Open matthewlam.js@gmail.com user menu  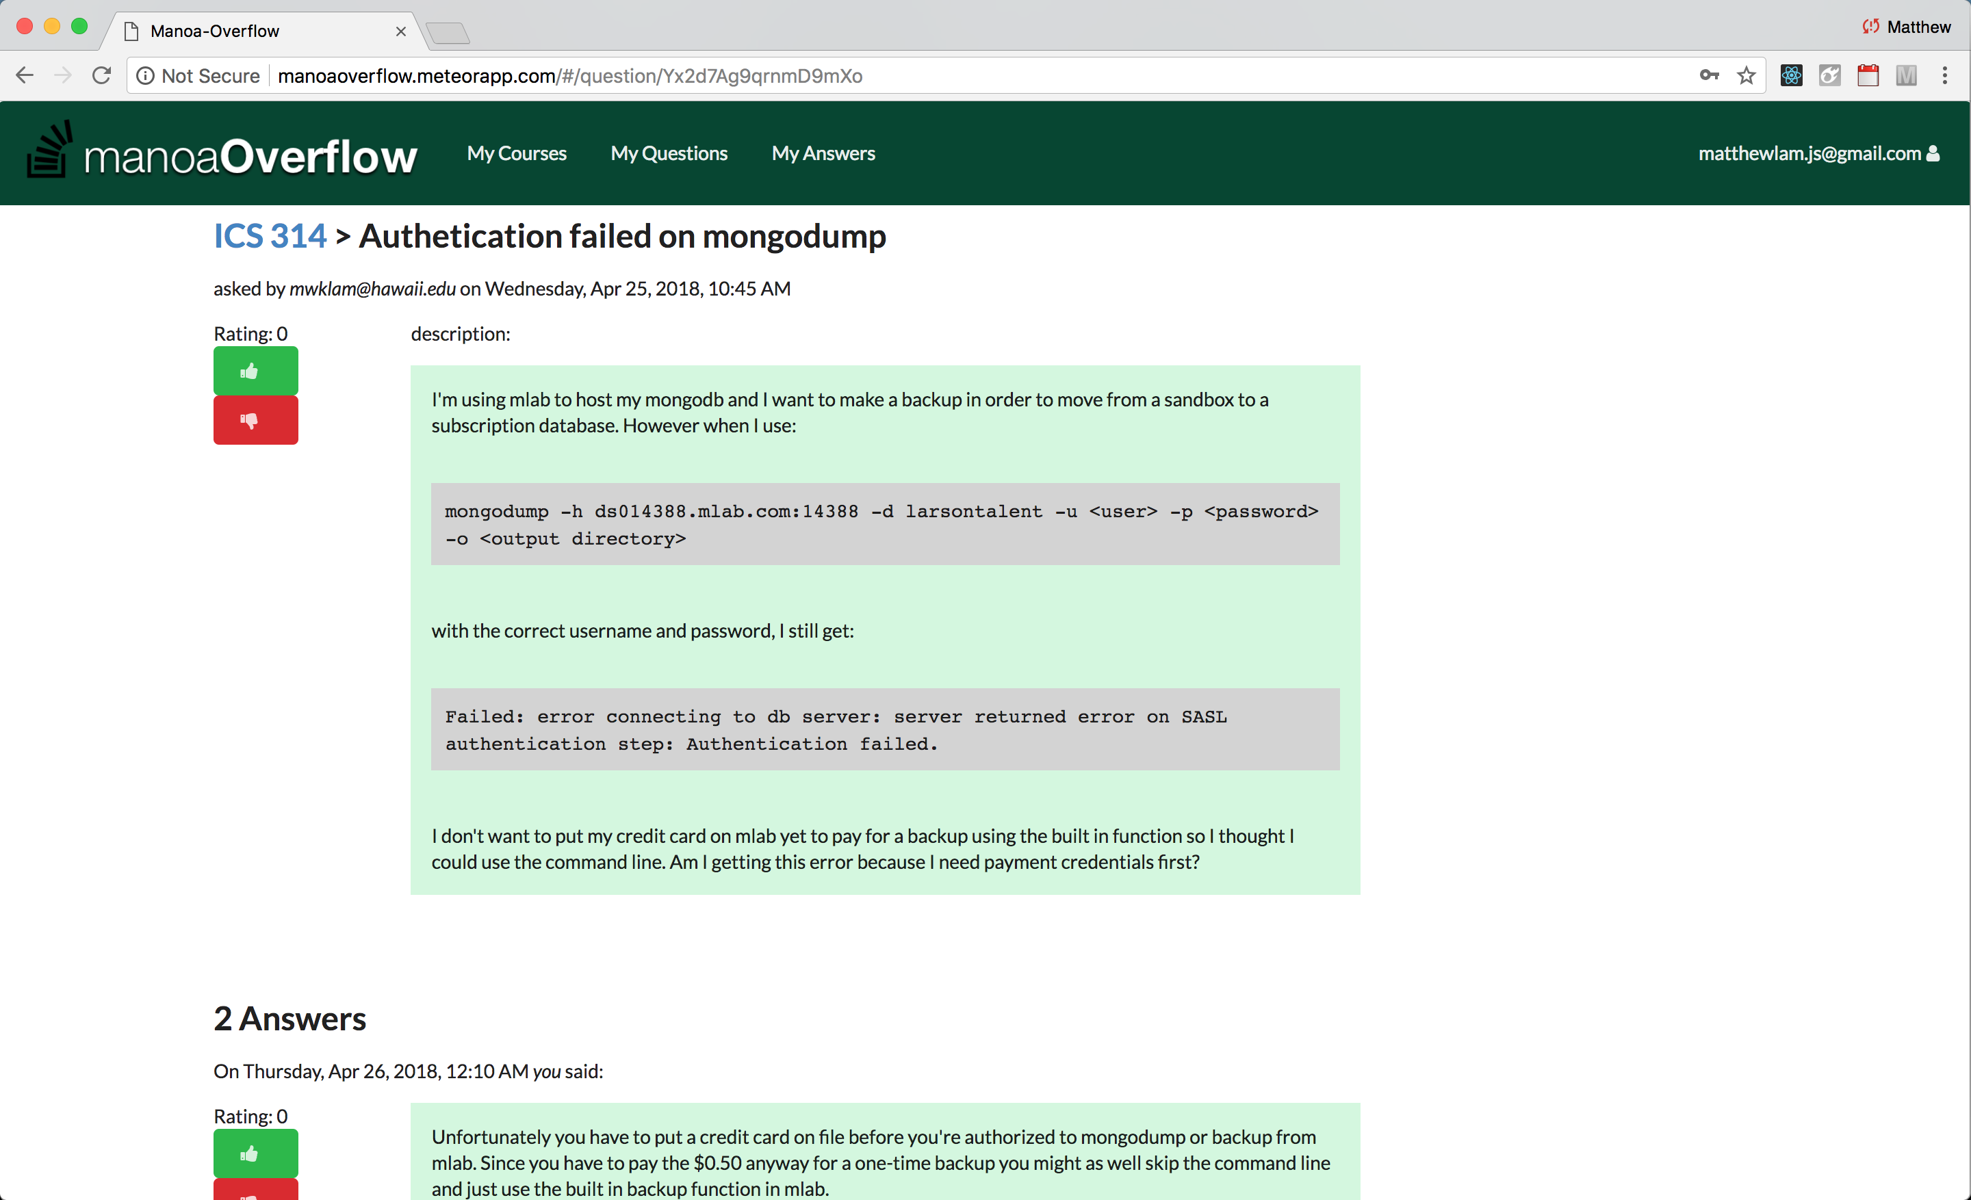click(x=1818, y=153)
